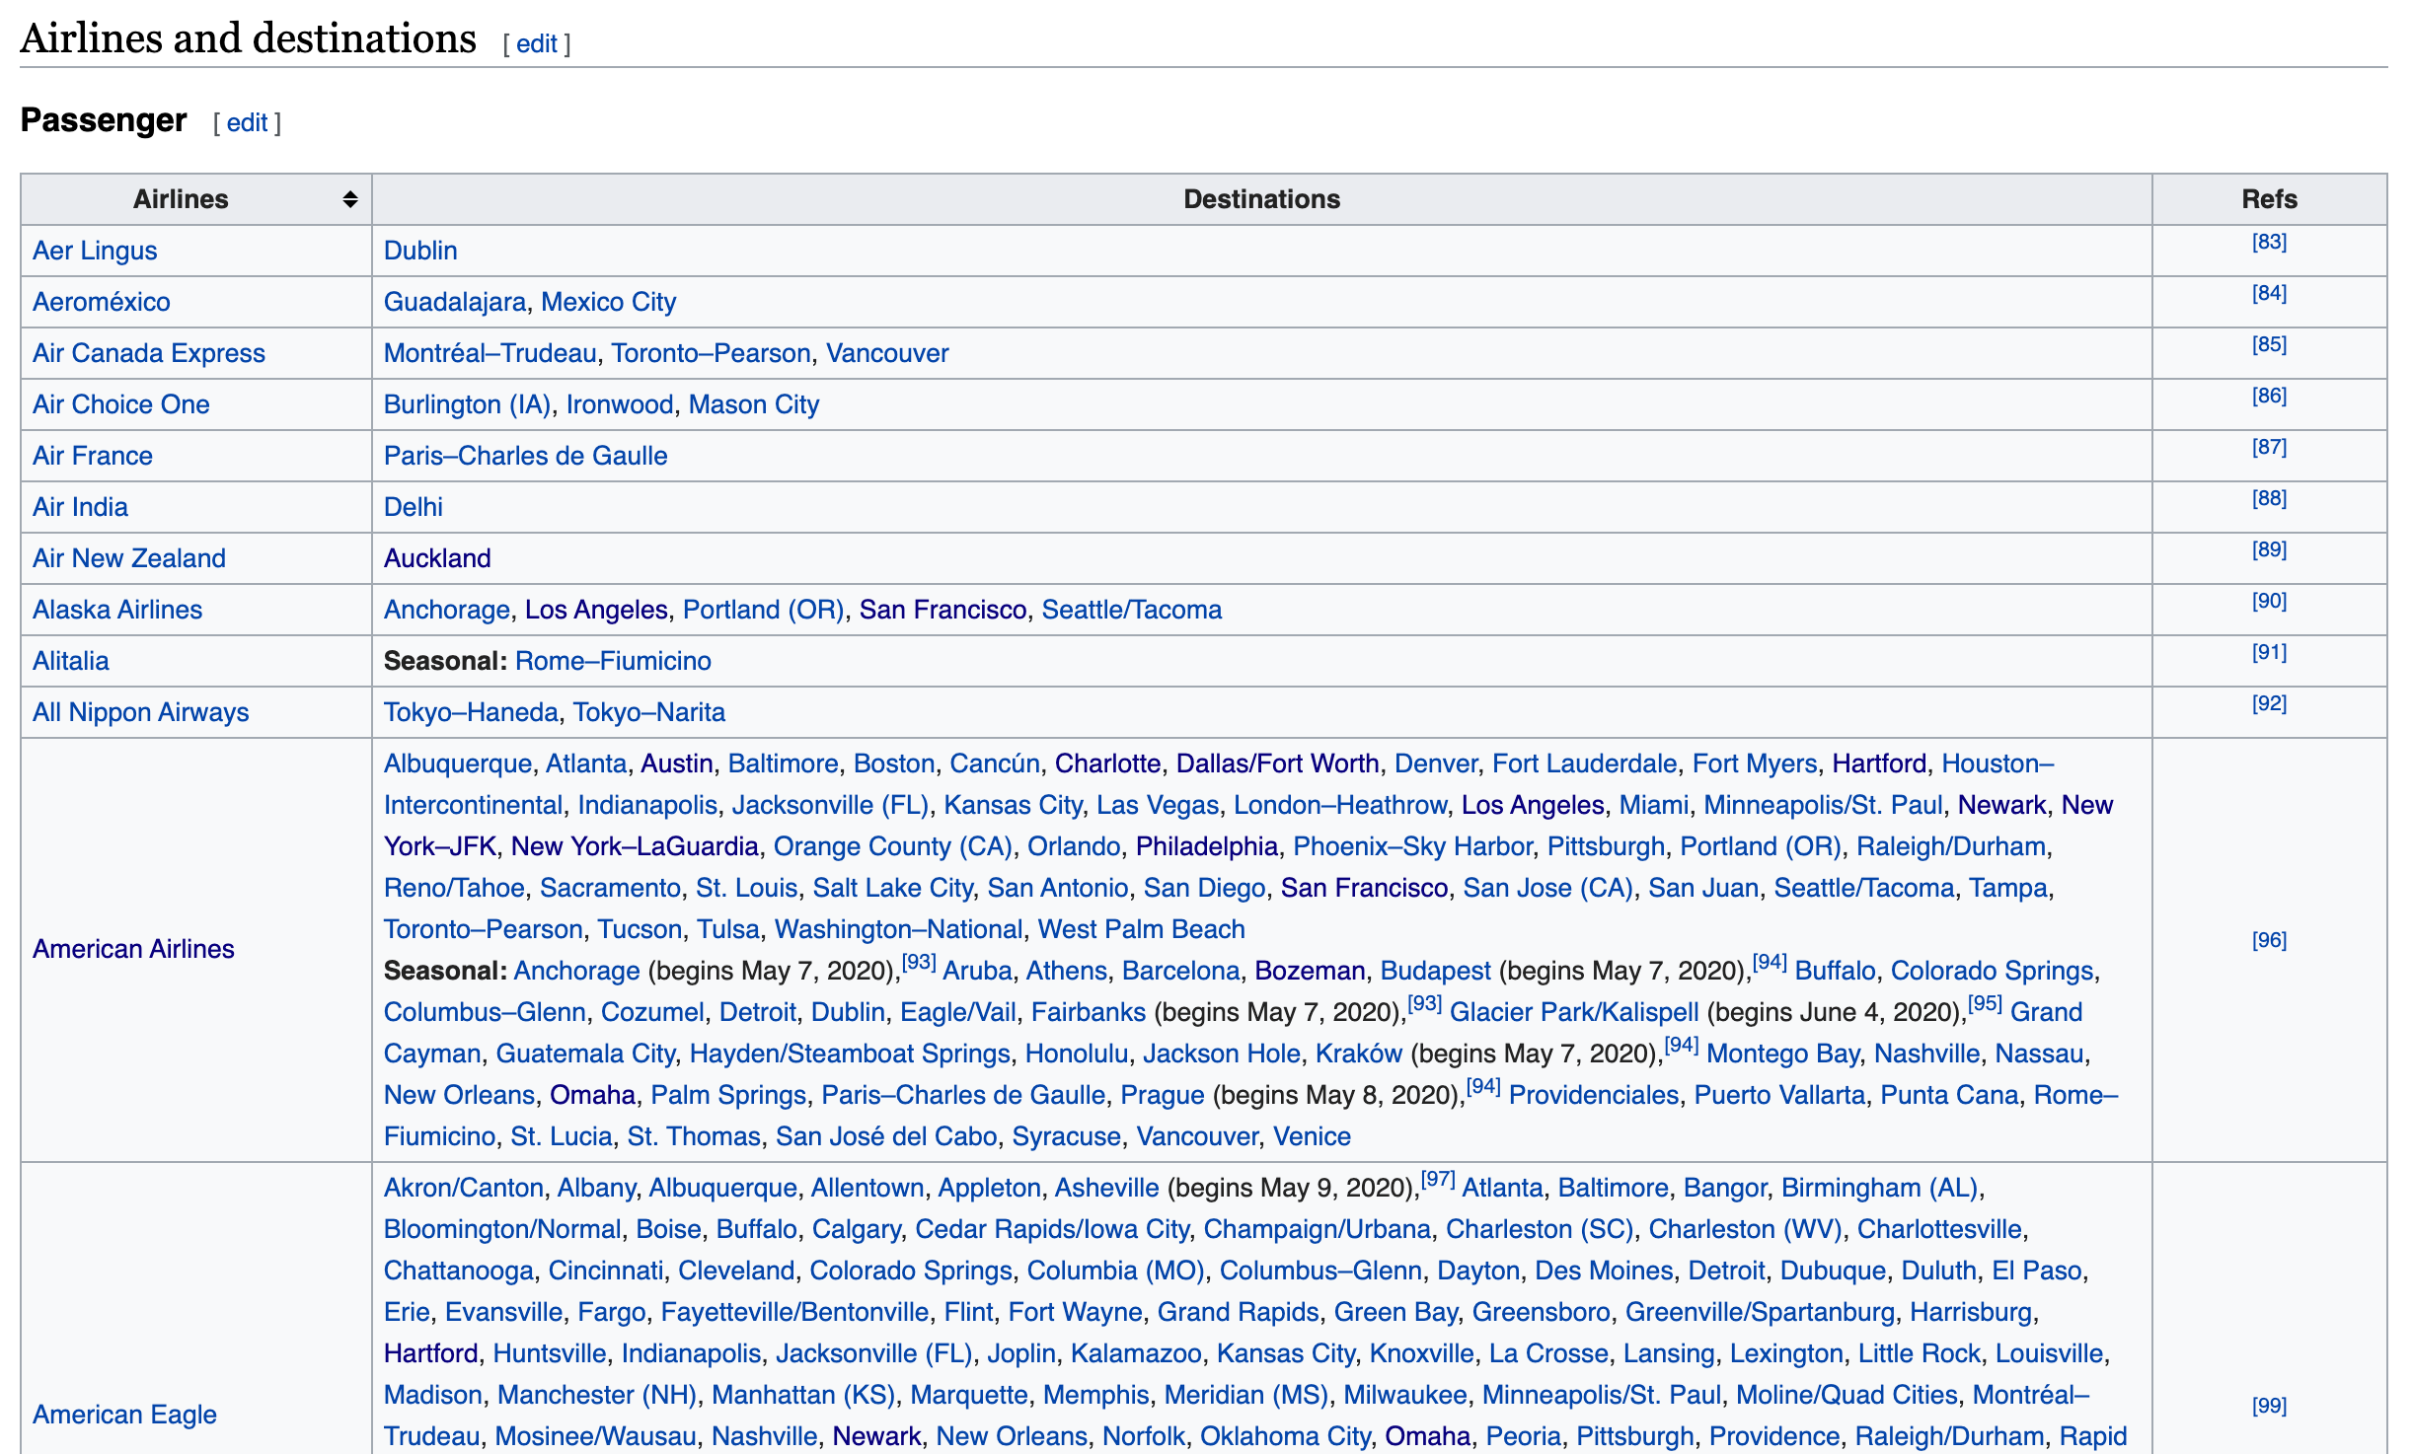Follow the Dallas/Fort Worth destination link

pyautogui.click(x=1277, y=763)
